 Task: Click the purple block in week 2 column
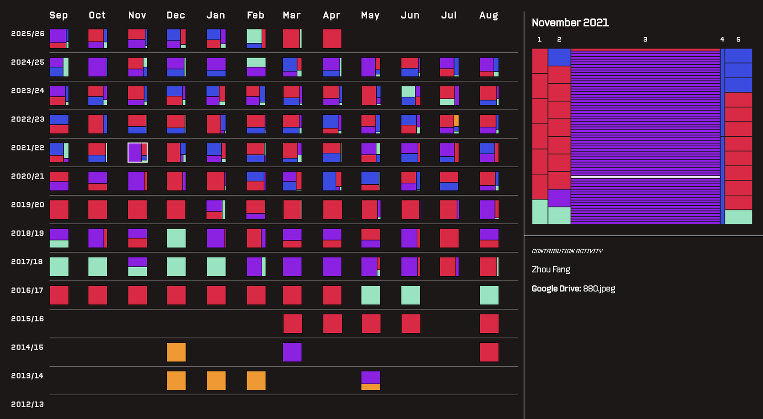tap(559, 198)
